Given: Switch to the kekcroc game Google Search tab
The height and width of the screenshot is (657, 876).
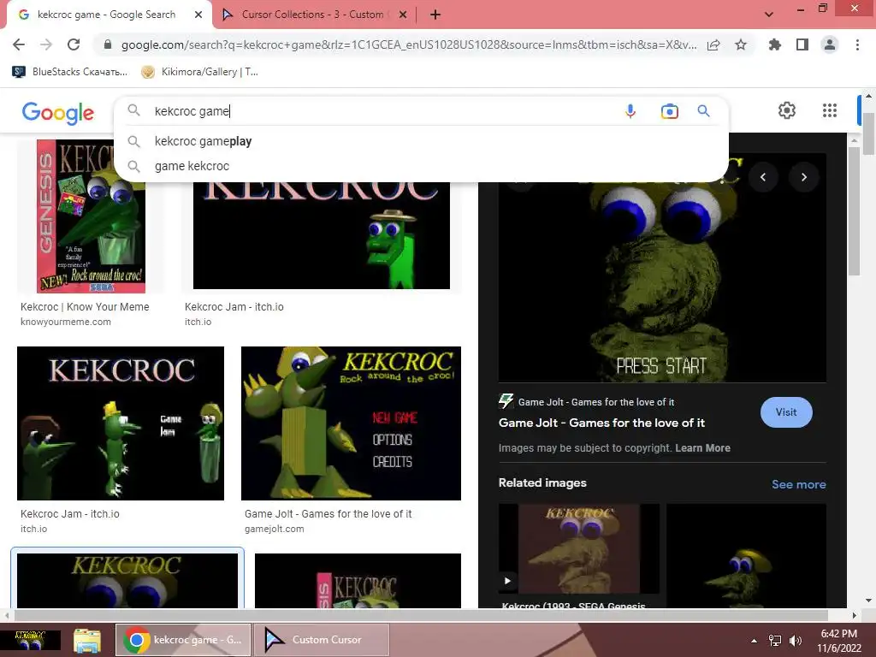Looking at the screenshot, I should click(106, 15).
